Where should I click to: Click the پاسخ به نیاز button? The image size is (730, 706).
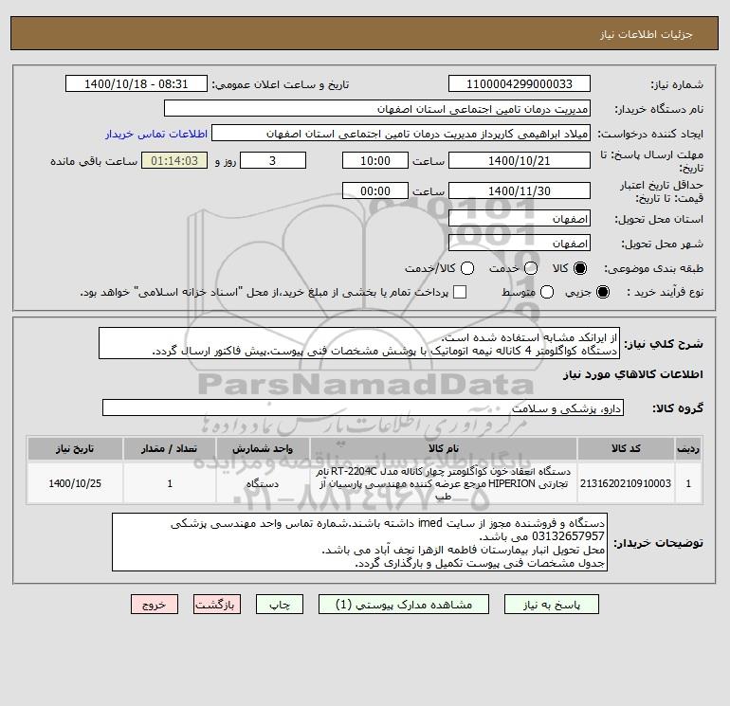(x=551, y=605)
